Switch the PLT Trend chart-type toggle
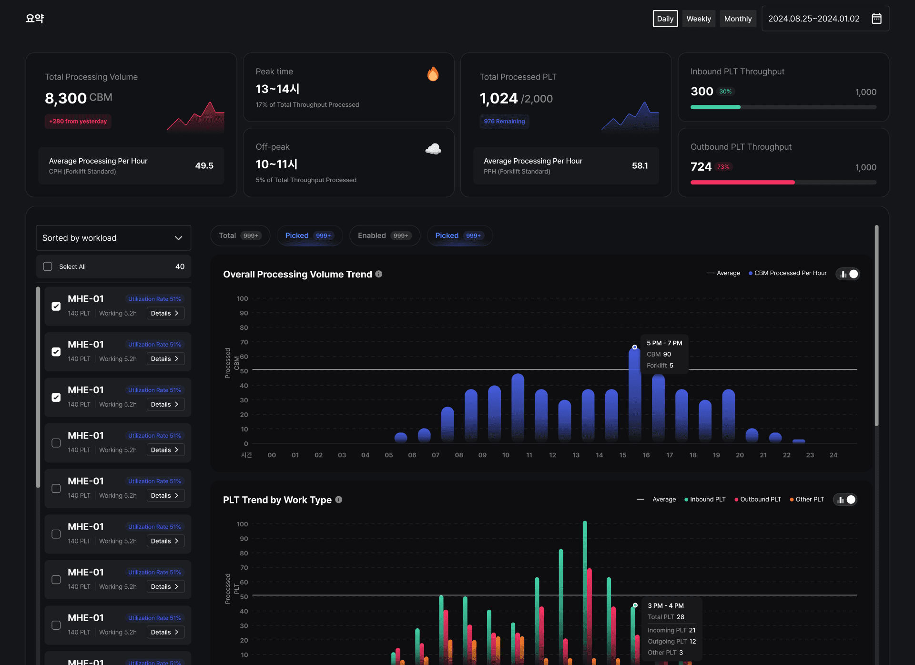The image size is (915, 665). (845, 500)
